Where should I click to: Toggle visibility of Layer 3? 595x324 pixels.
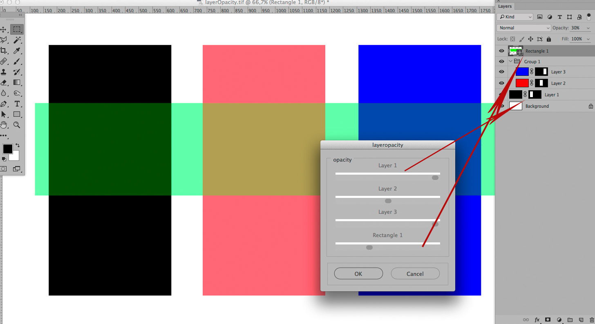[x=502, y=72]
